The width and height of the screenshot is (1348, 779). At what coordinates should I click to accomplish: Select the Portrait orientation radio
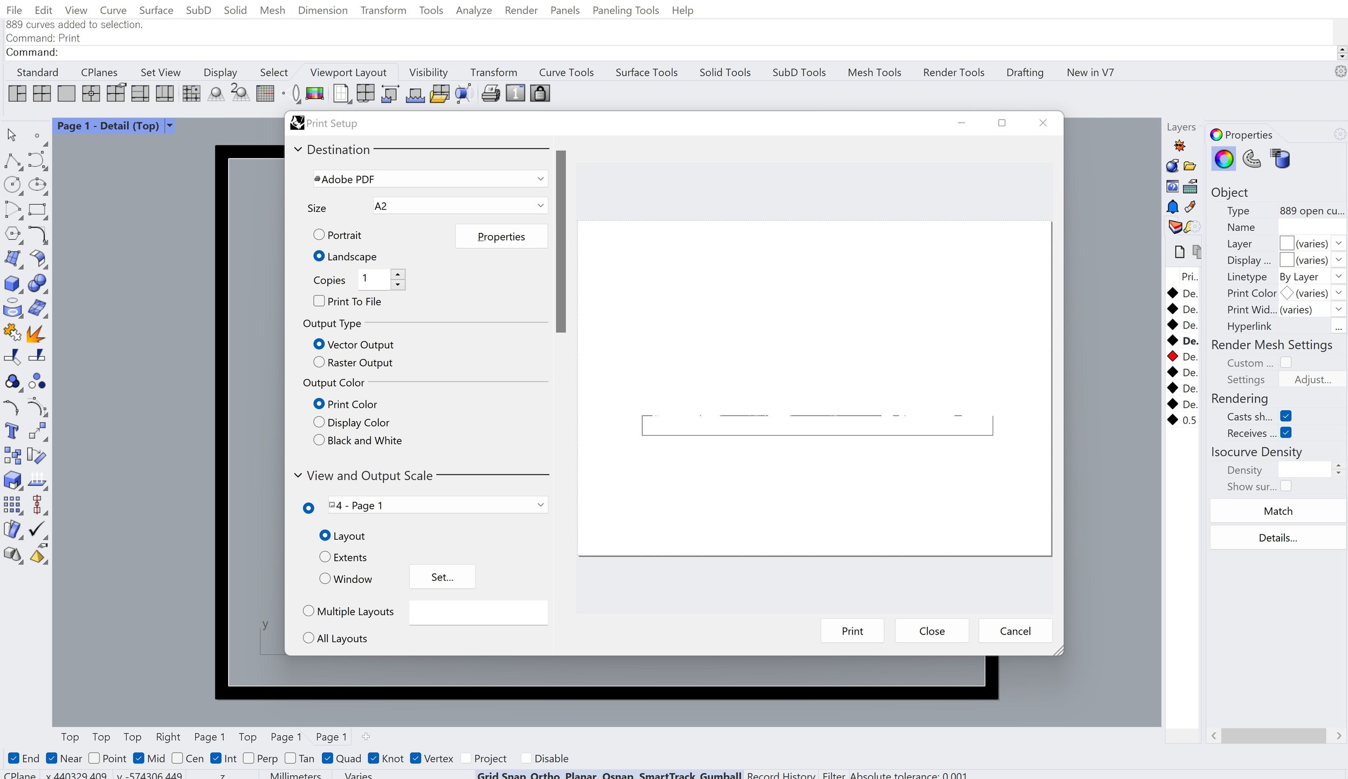[319, 235]
